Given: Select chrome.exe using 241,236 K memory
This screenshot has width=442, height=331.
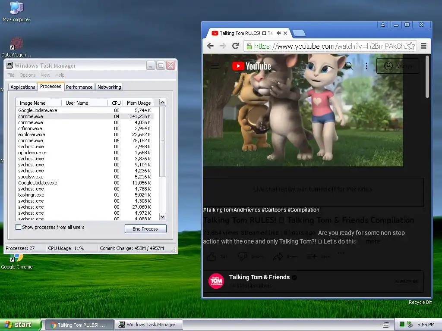Looking at the screenshot, I should [x=85, y=116].
